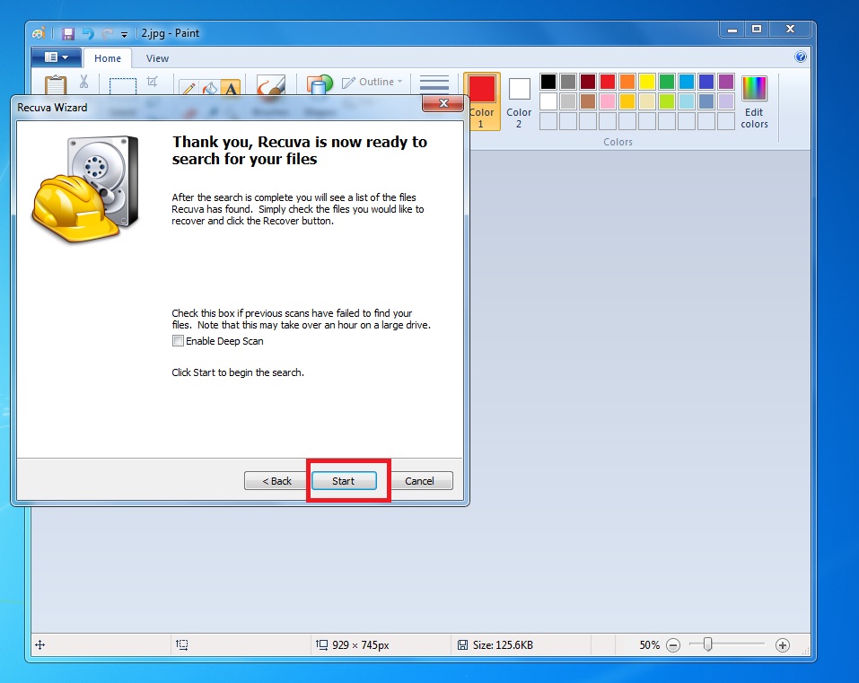
Task: Click the zoom in plus button
Action: [x=783, y=645]
